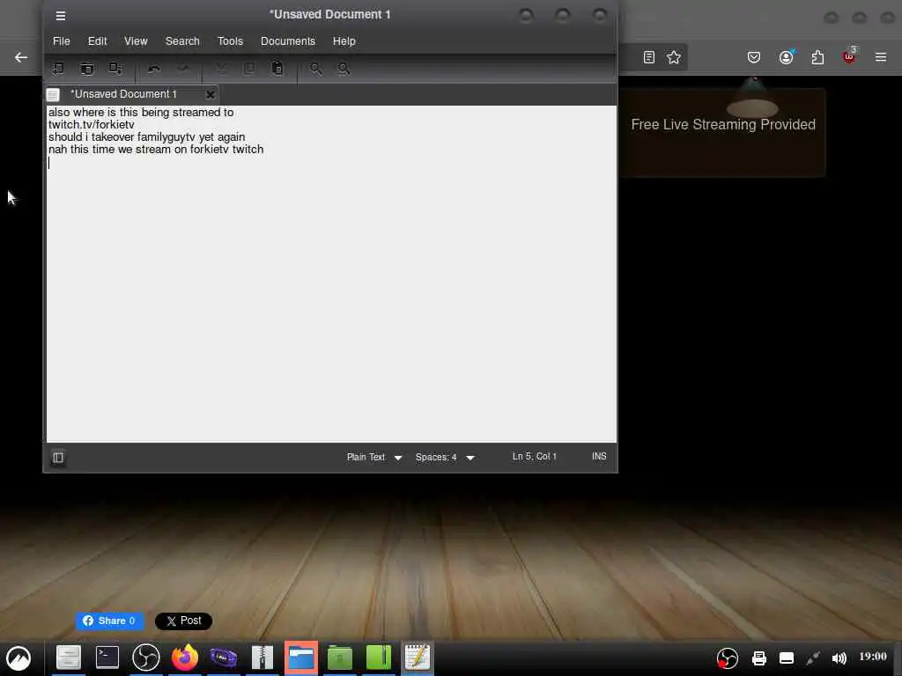
Task: Click the 'nah this time we stream' line
Action: point(156,150)
